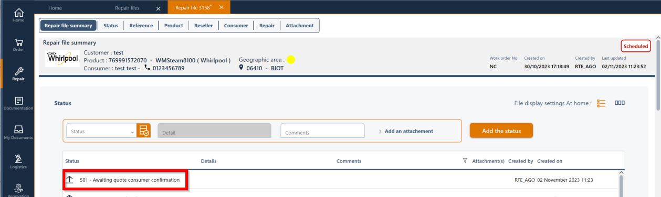Click RTE_AGO in the 501 row

pyautogui.click(x=524, y=180)
